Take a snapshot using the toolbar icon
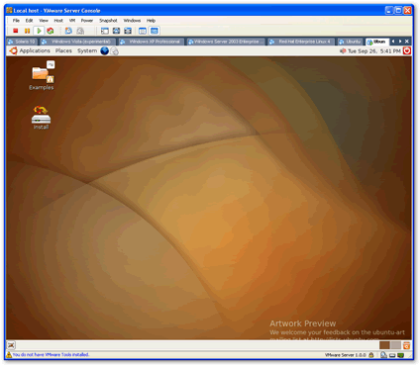Viewport: 420px width, 366px height. (x=68, y=31)
